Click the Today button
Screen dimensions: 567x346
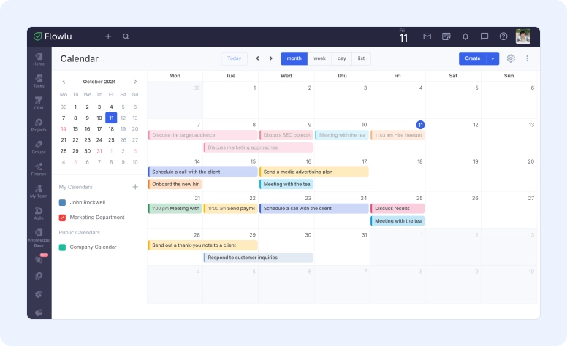tap(235, 58)
